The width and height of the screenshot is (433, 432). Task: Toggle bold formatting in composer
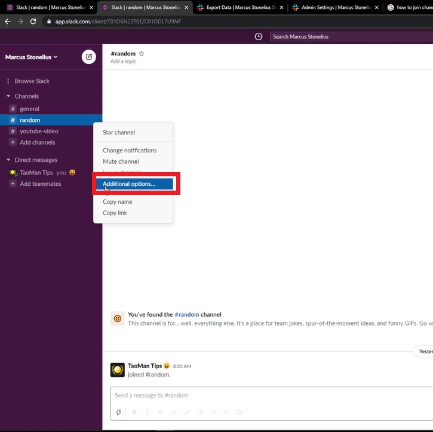(x=134, y=412)
